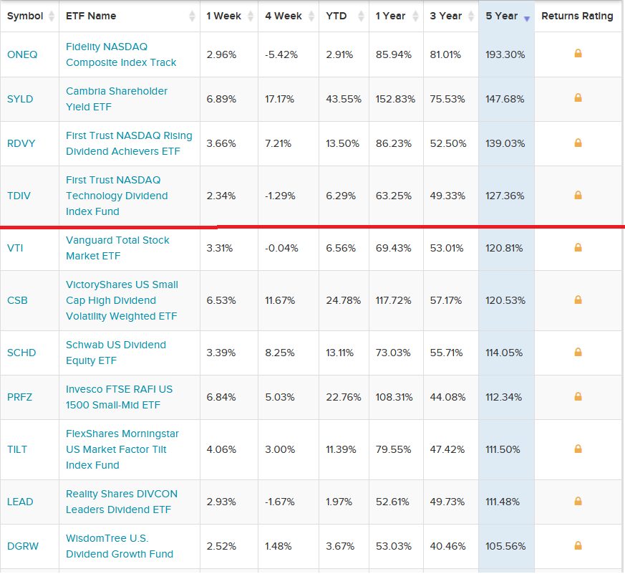Click lock icon in DGRW row
The image size is (625, 574).
[x=578, y=545]
